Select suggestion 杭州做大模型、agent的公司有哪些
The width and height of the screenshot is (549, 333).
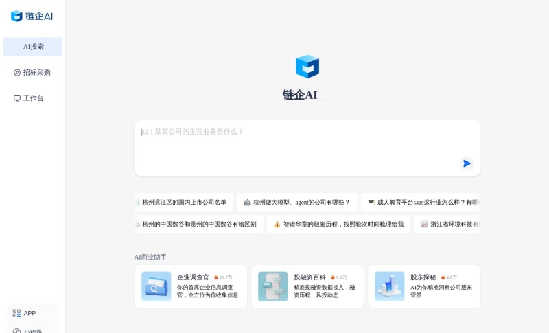point(297,203)
